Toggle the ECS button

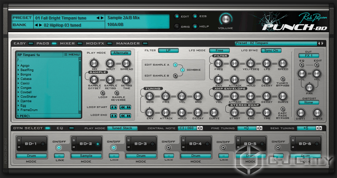coord(195,16)
